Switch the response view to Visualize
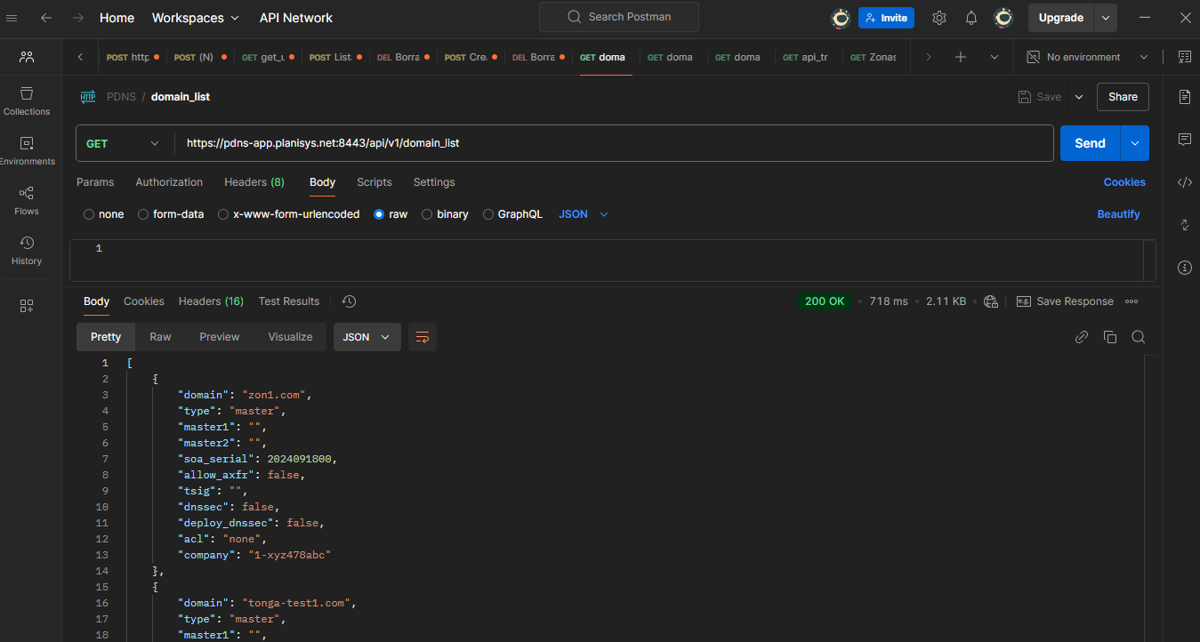1200x642 pixels. click(291, 337)
